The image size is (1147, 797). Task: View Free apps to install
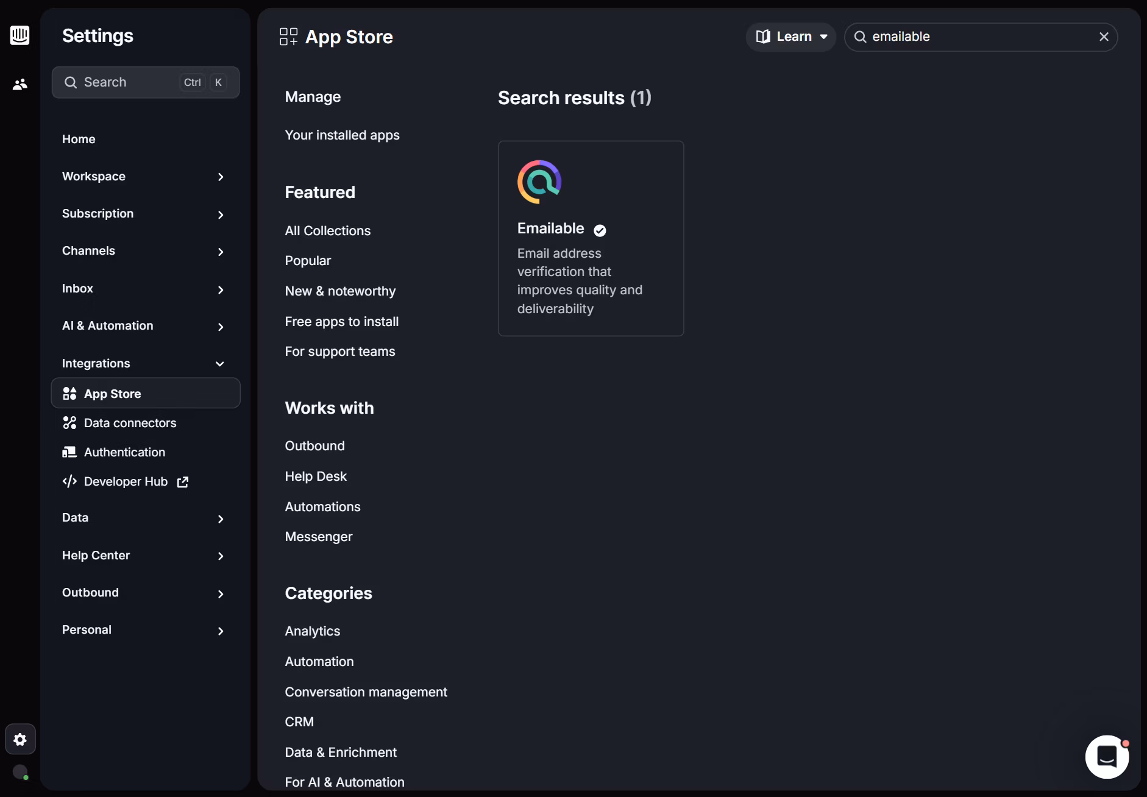coord(341,322)
